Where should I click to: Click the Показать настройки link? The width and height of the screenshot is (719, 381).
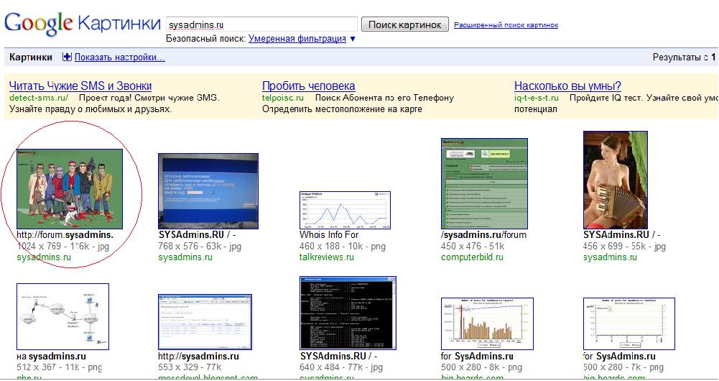tap(120, 57)
